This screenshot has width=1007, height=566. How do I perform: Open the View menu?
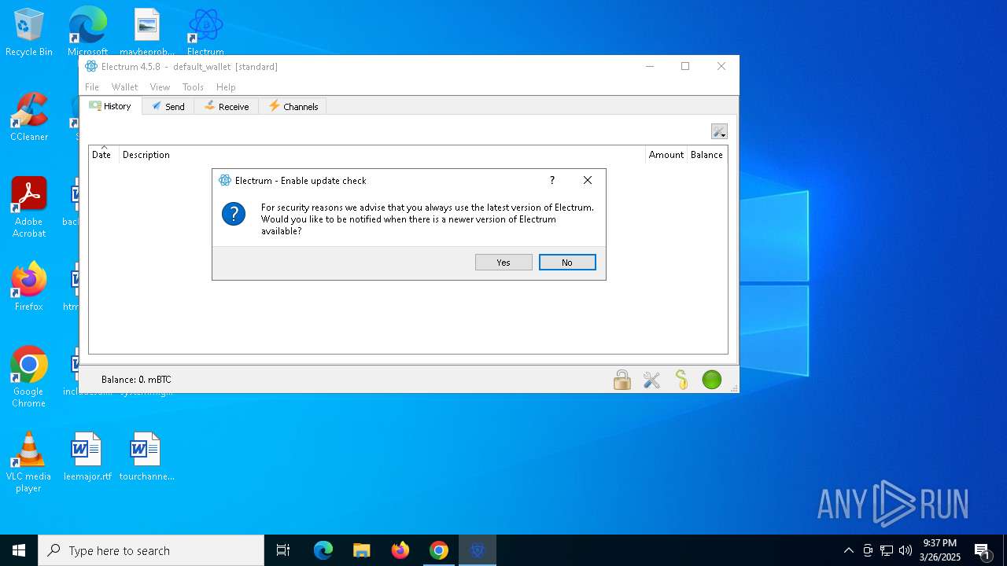click(160, 87)
